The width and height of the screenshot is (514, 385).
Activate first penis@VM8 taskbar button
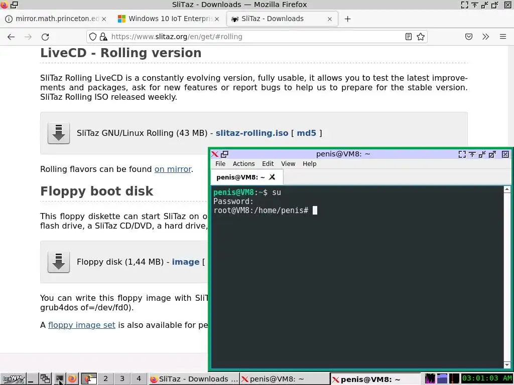[x=284, y=379]
